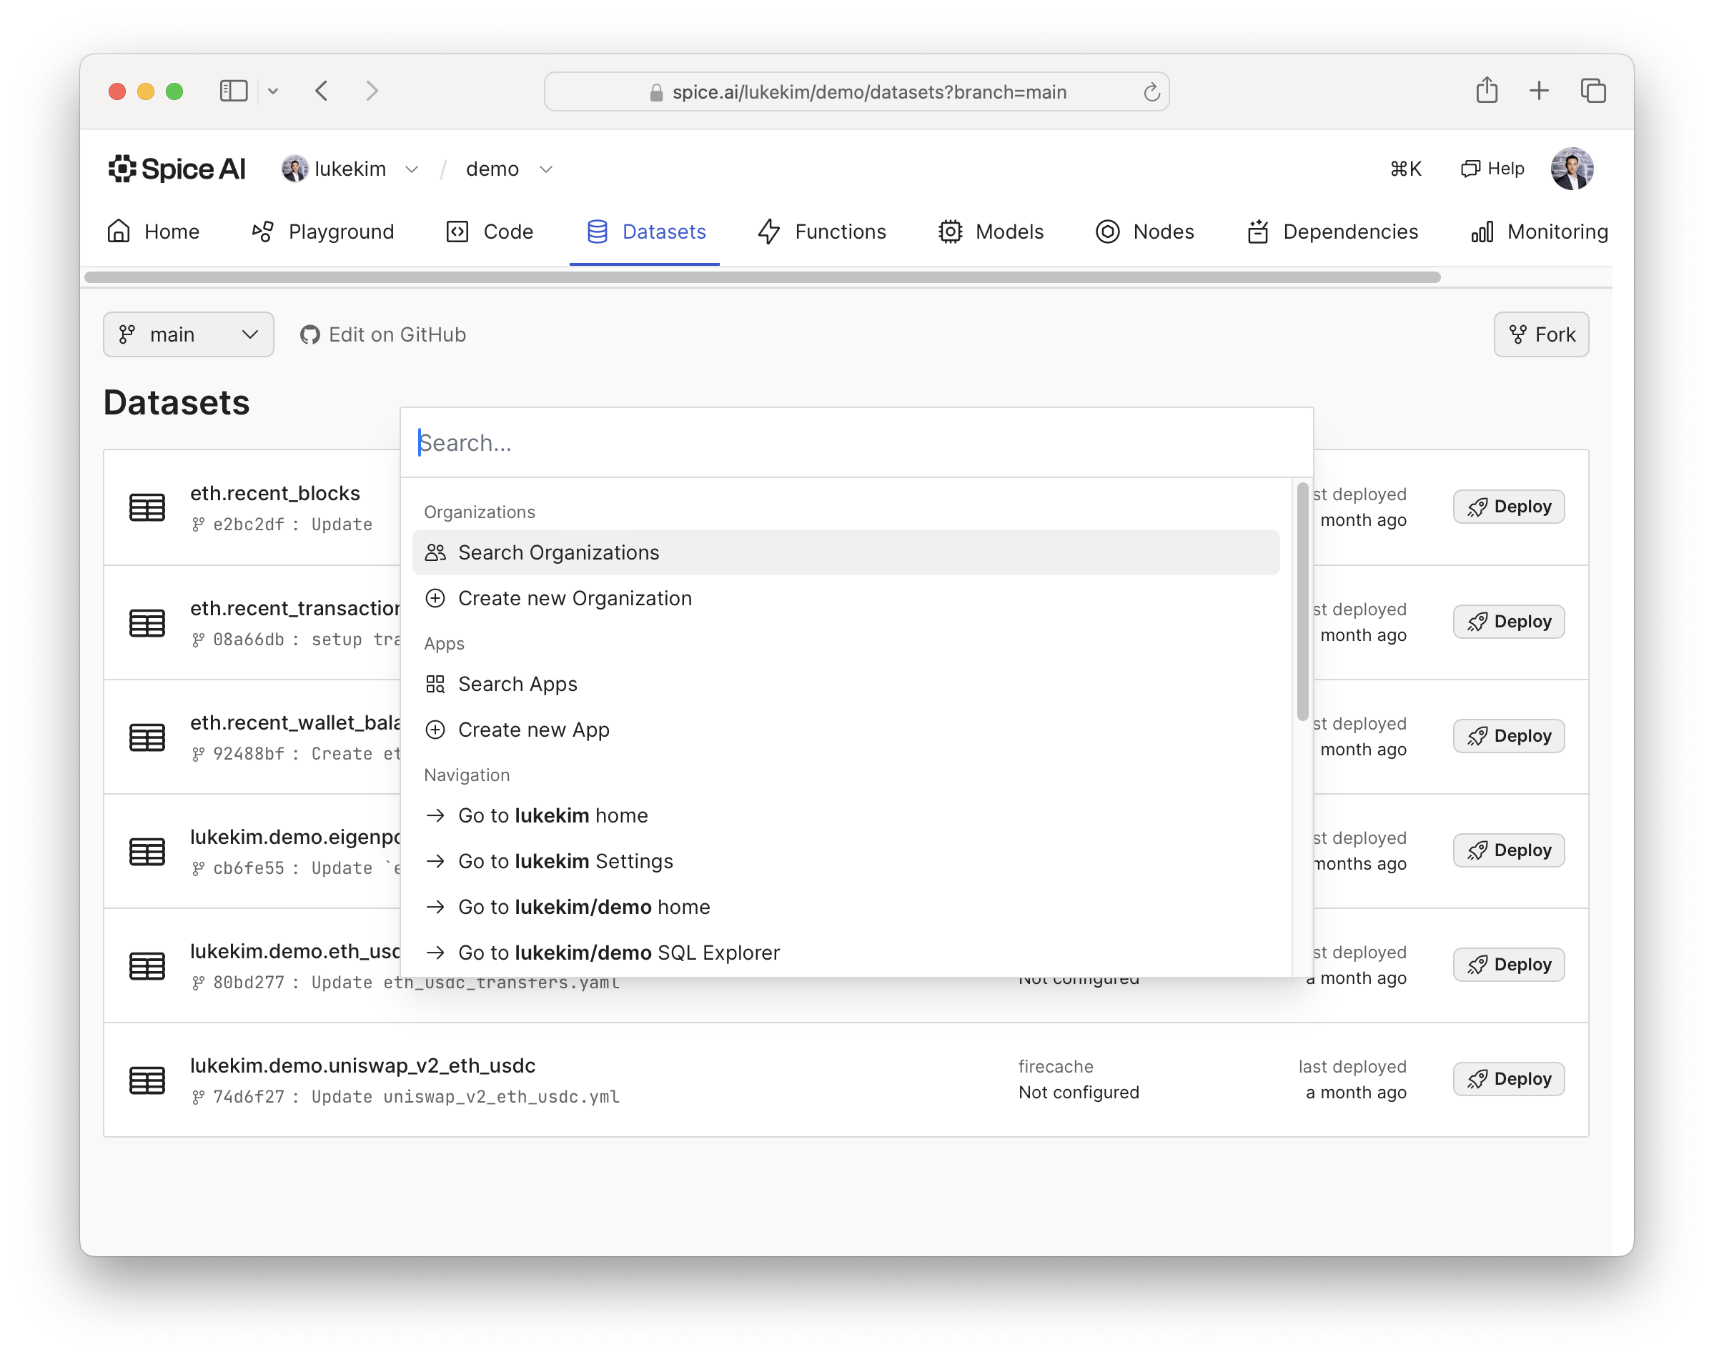Image resolution: width=1714 pixels, height=1362 pixels.
Task: Switch to the Functions tab
Action: click(821, 232)
